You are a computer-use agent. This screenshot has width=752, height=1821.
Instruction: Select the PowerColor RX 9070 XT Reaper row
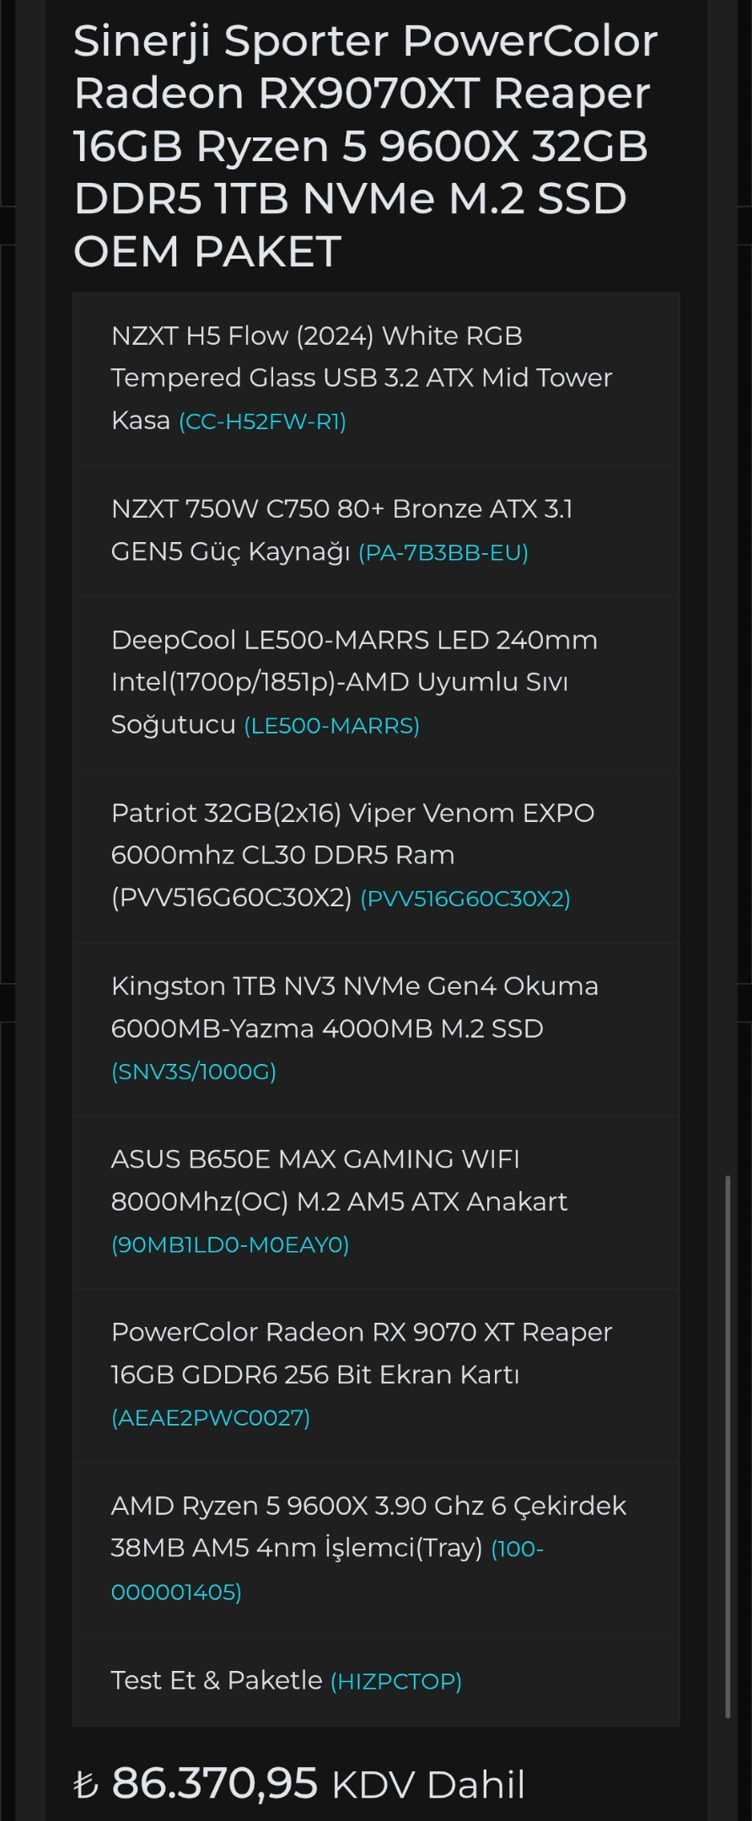pos(376,1376)
